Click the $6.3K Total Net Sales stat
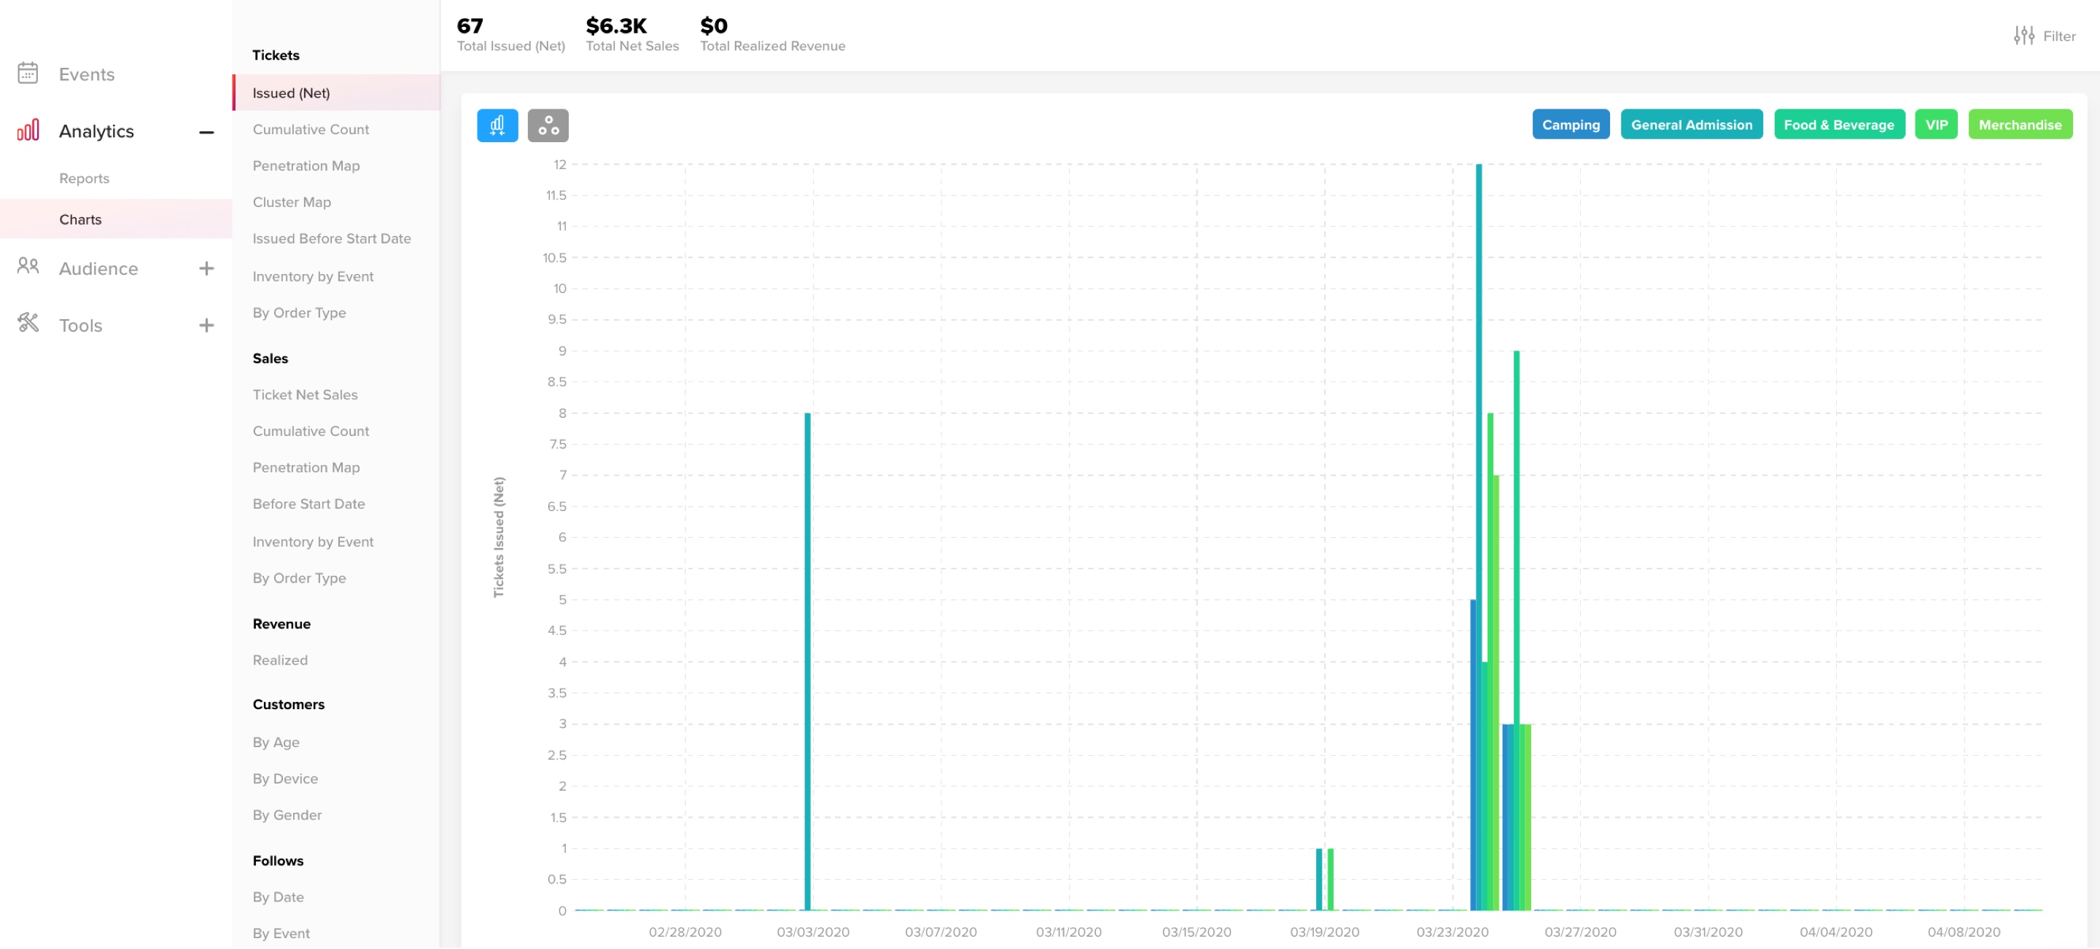2100x949 pixels. [x=631, y=34]
